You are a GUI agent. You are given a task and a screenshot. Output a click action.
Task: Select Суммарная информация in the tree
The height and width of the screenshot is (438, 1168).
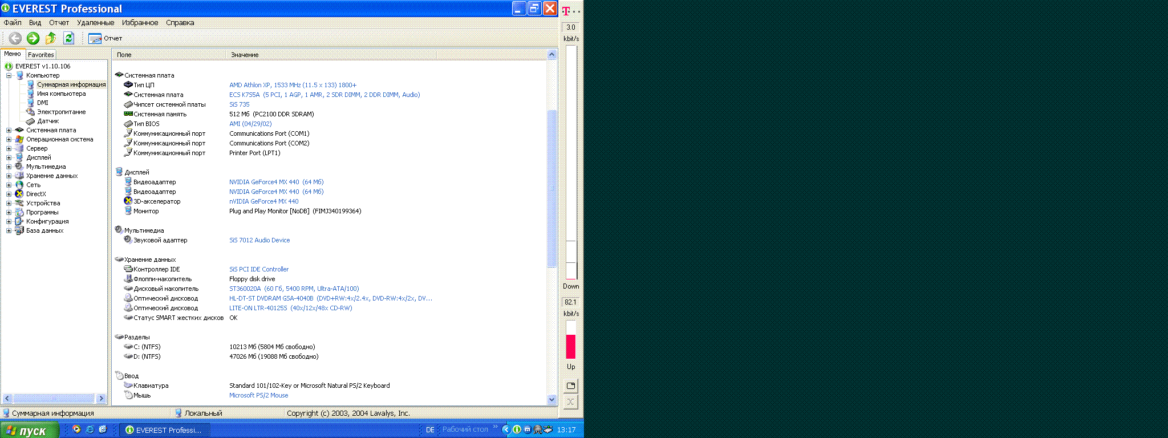coord(71,84)
